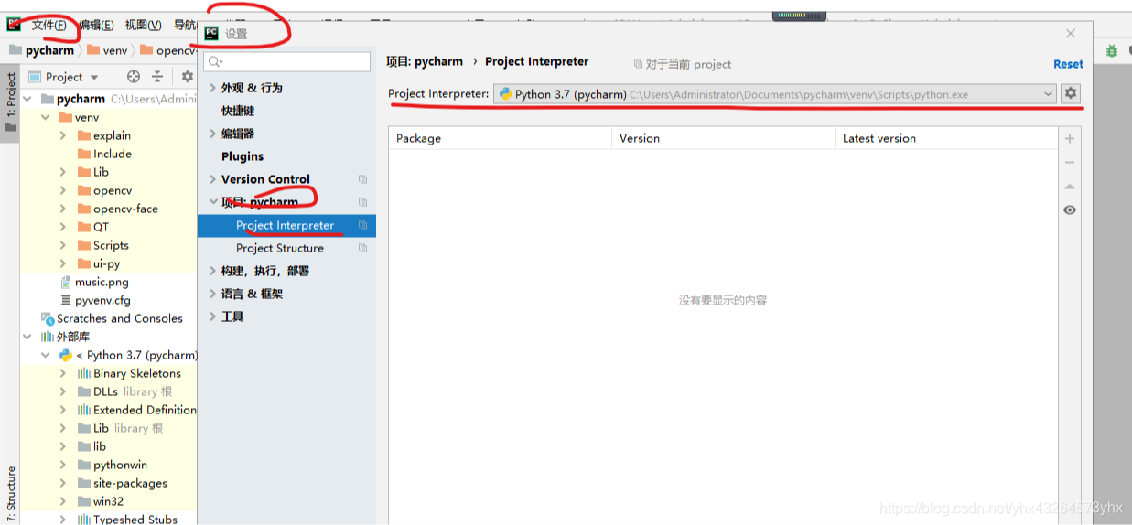Open 快捷键 settings page
This screenshot has width=1132, height=525.
(238, 111)
